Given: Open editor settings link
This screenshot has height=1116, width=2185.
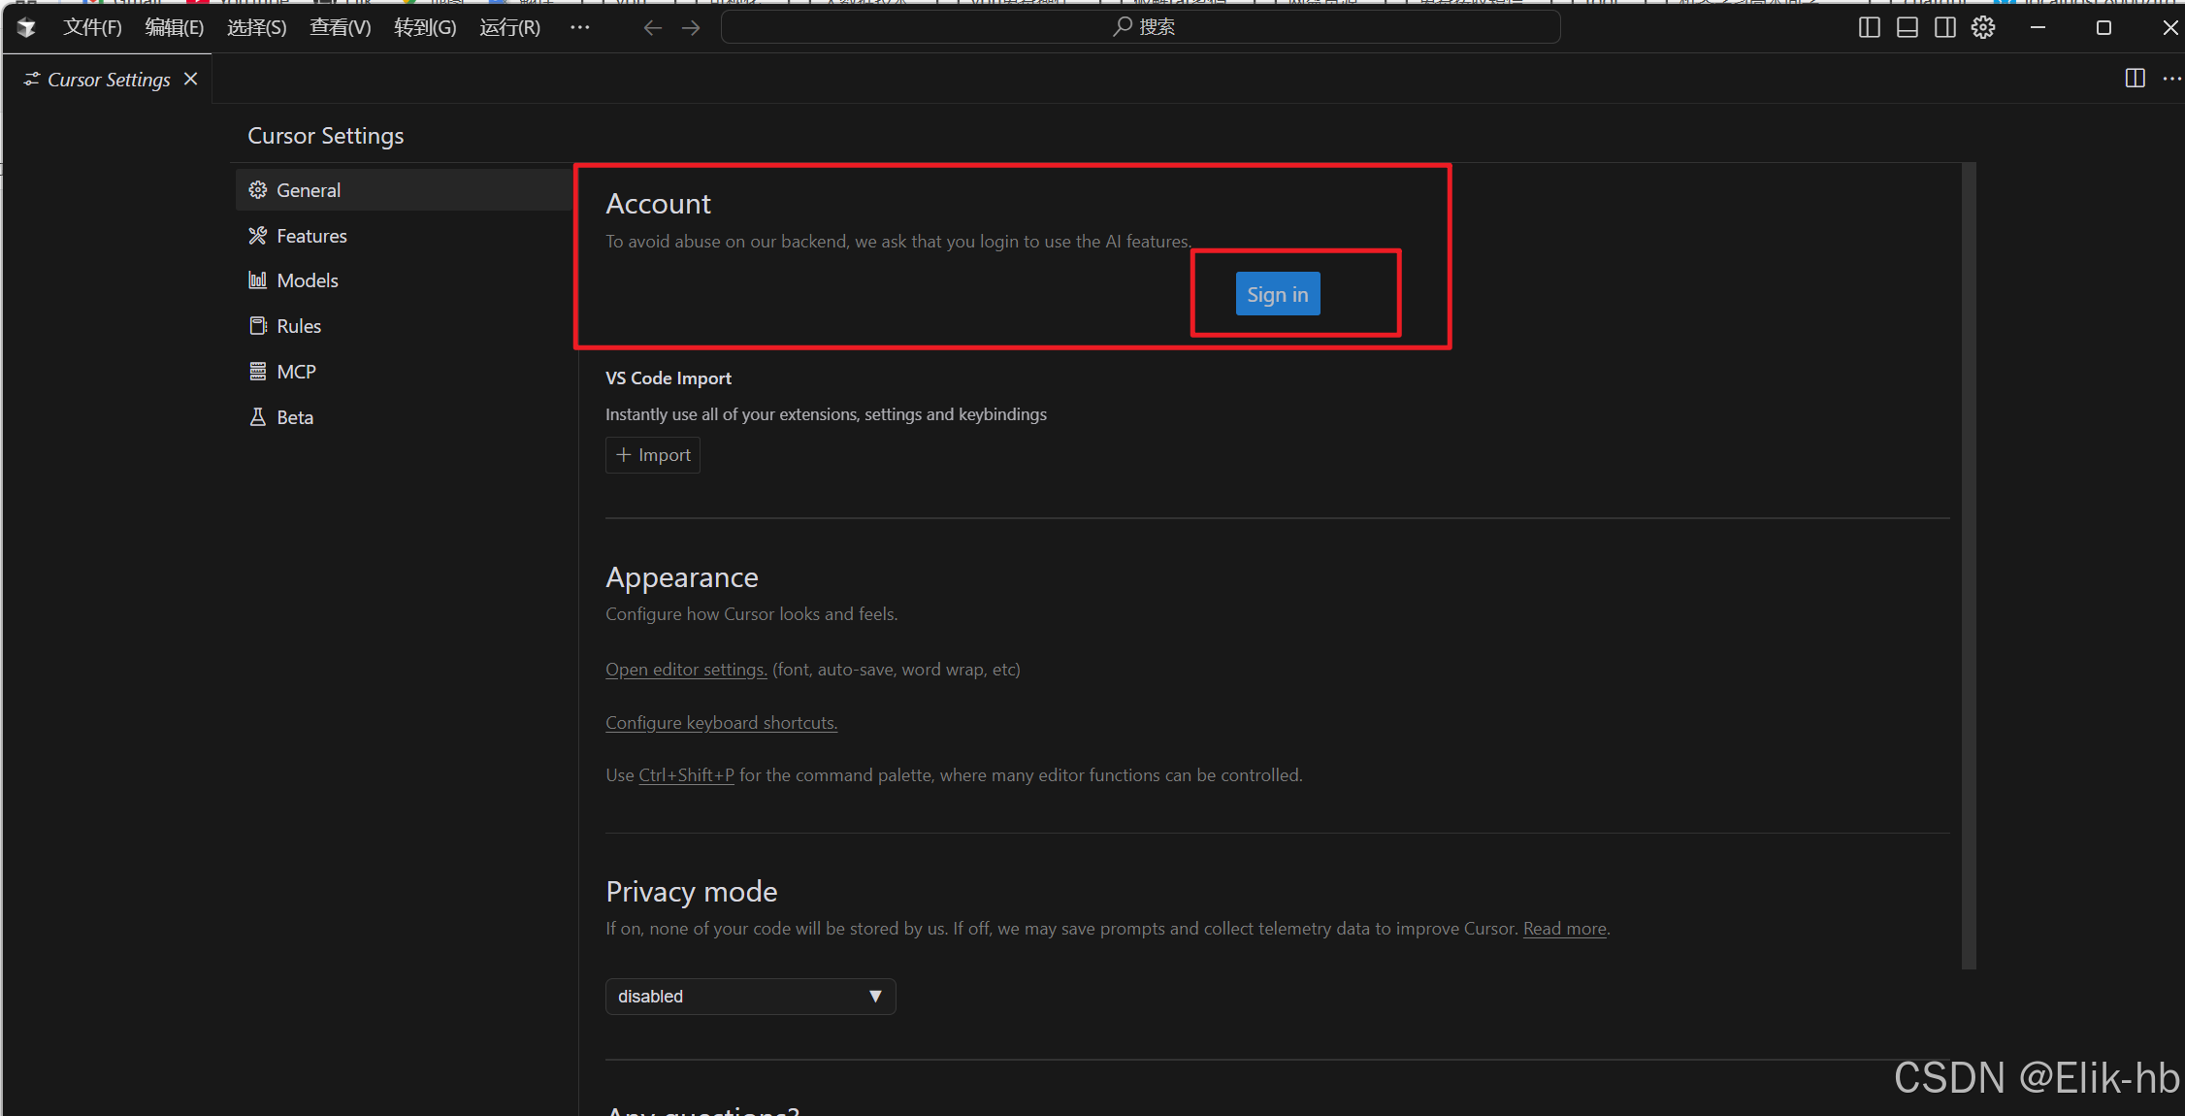Looking at the screenshot, I should pos(686,670).
